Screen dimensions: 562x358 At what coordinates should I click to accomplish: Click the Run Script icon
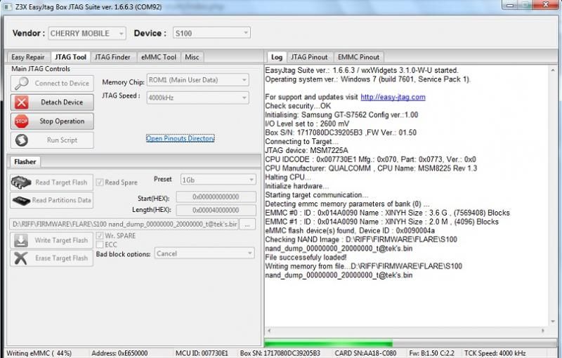pyautogui.click(x=22, y=140)
